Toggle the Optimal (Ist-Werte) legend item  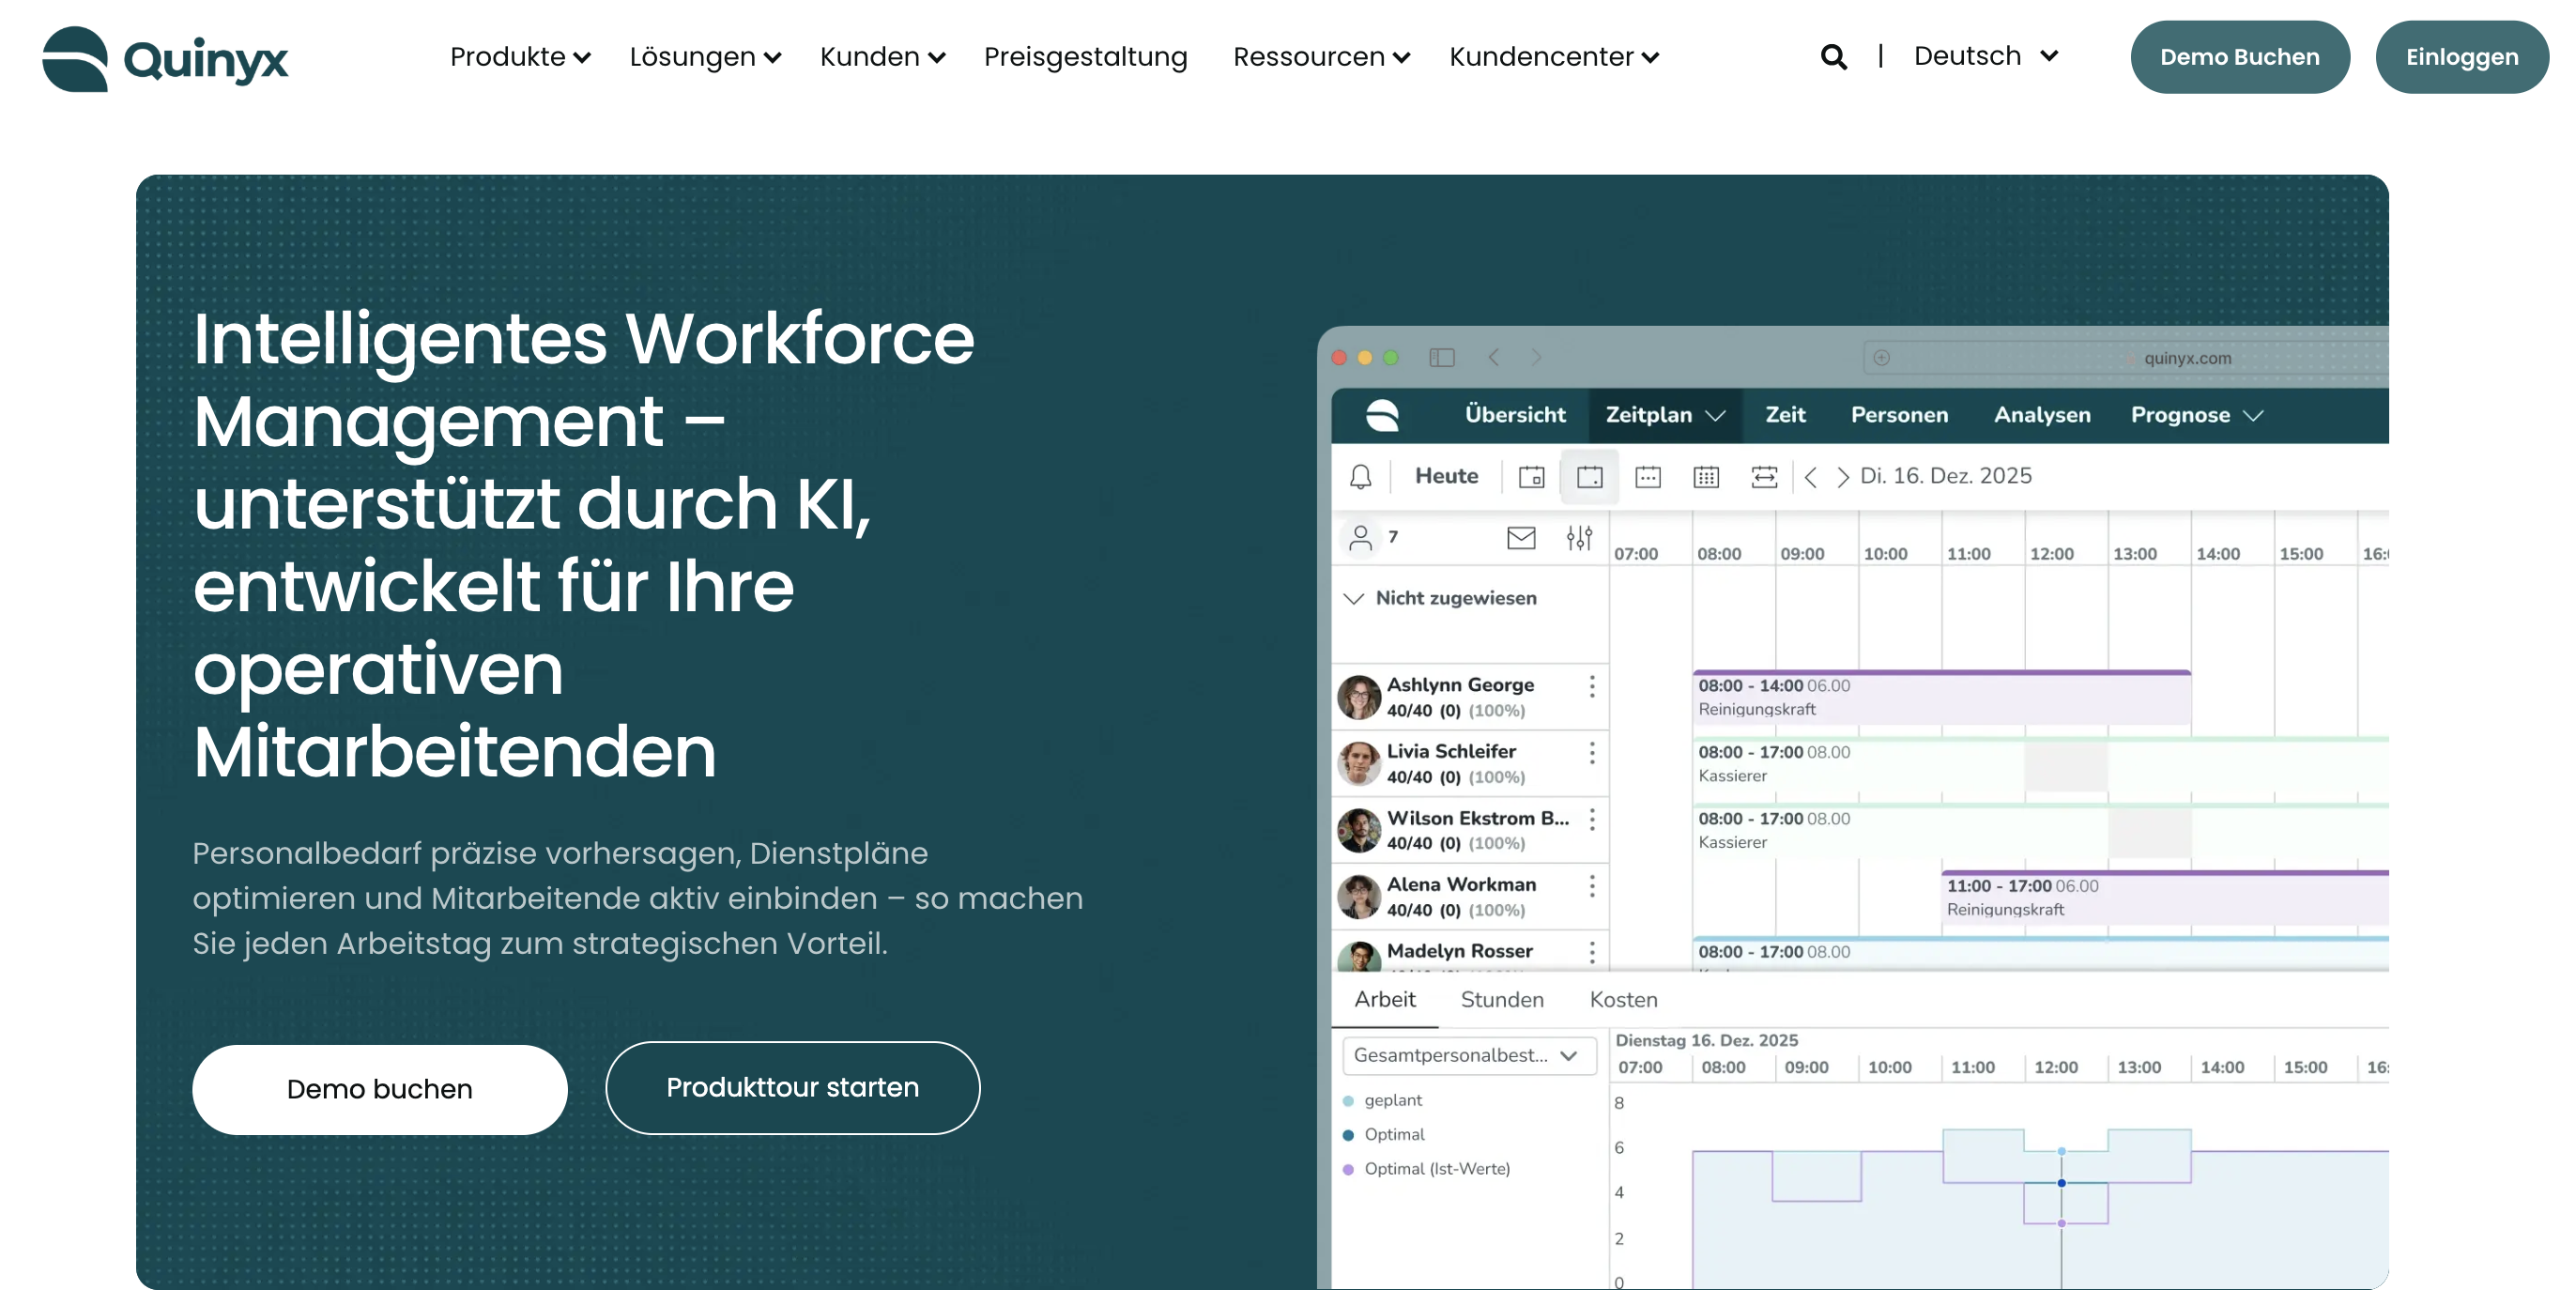[1436, 1168]
